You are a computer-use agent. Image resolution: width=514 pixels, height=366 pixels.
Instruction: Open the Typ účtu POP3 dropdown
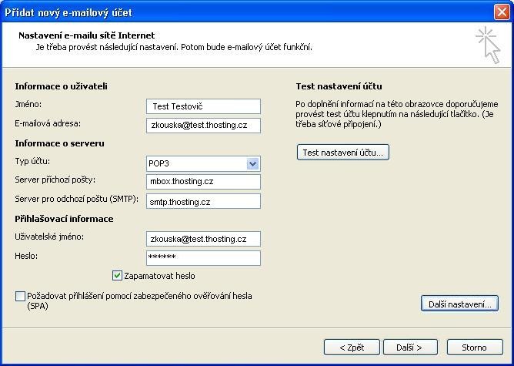[x=252, y=163]
